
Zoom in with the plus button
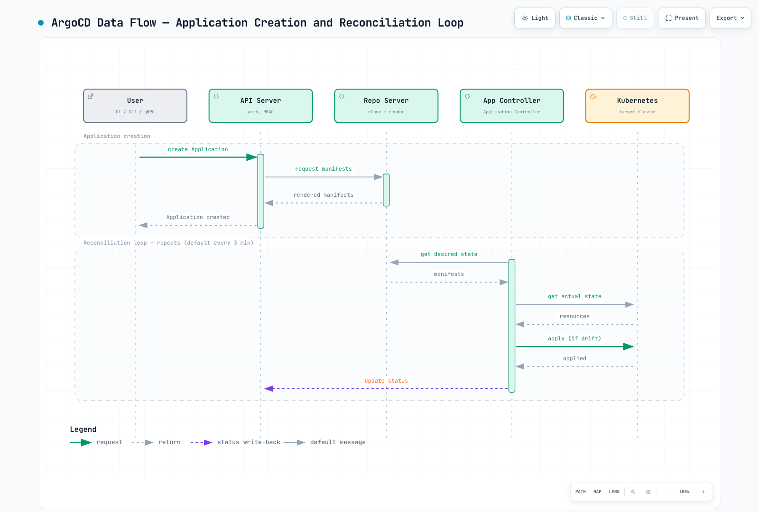[703, 492]
